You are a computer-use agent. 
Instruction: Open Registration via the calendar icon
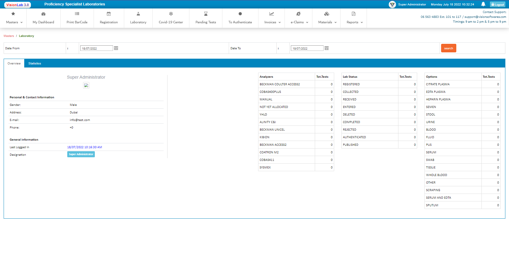(x=109, y=14)
